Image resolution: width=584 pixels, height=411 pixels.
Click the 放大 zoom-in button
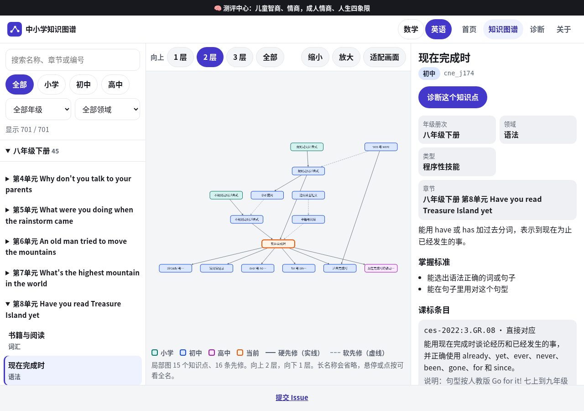346,57
